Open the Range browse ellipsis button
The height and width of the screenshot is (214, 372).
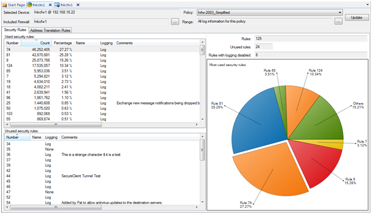pos(339,22)
